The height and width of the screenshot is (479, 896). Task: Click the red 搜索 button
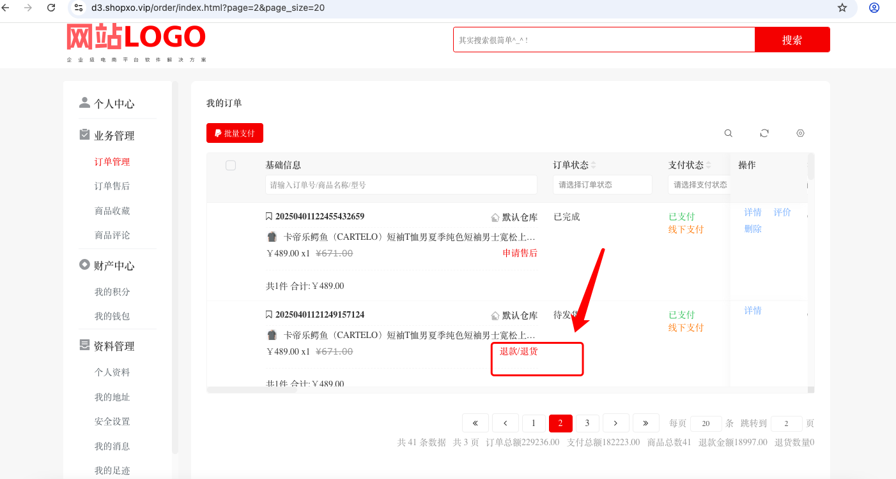coord(792,40)
